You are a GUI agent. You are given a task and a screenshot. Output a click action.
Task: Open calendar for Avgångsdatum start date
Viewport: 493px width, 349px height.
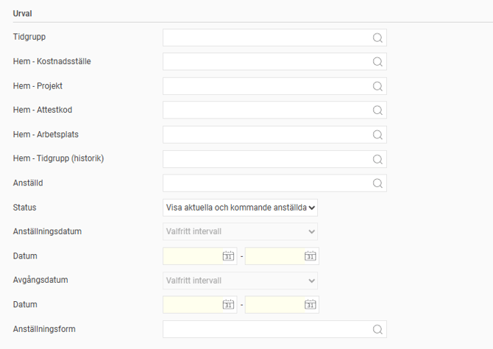(x=228, y=305)
